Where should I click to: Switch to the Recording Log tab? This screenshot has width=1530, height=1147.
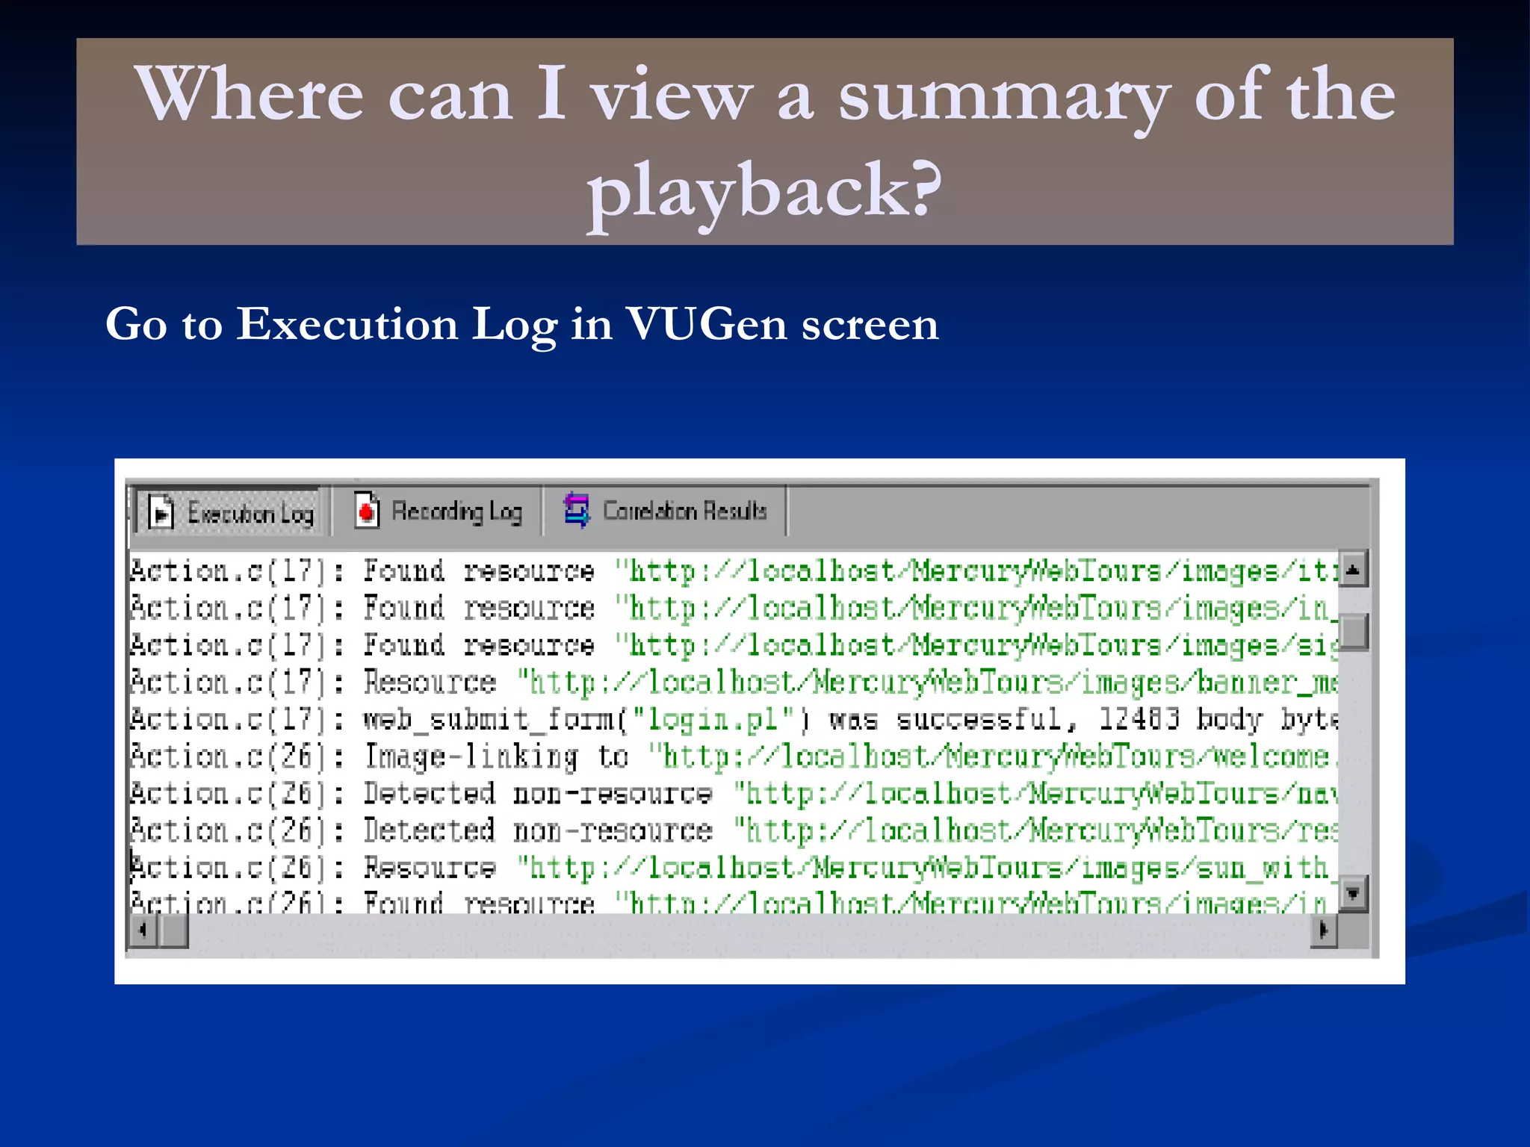[438, 512]
